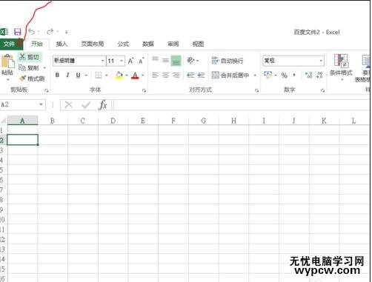
Task: Click 合并后居中 (Merge & Center) button
Action: 230,75
